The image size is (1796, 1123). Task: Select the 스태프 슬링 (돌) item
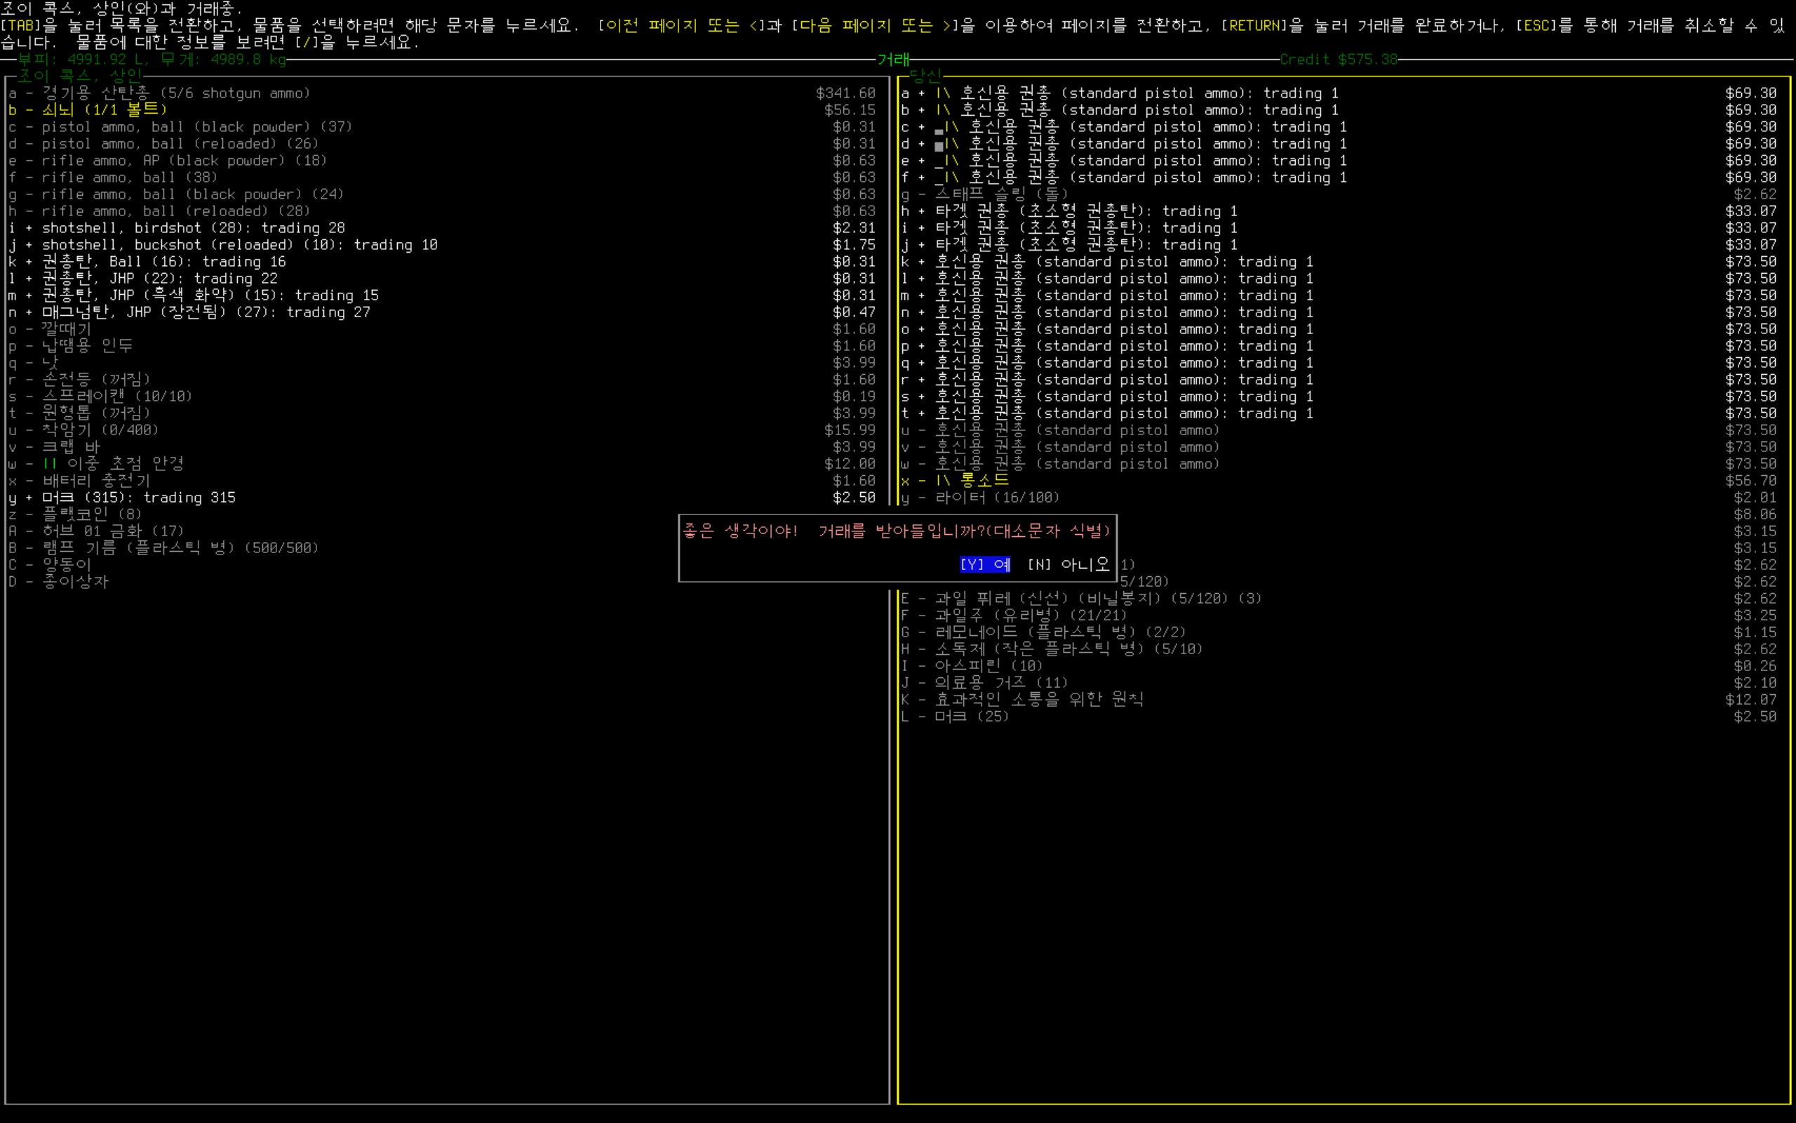click(1000, 194)
